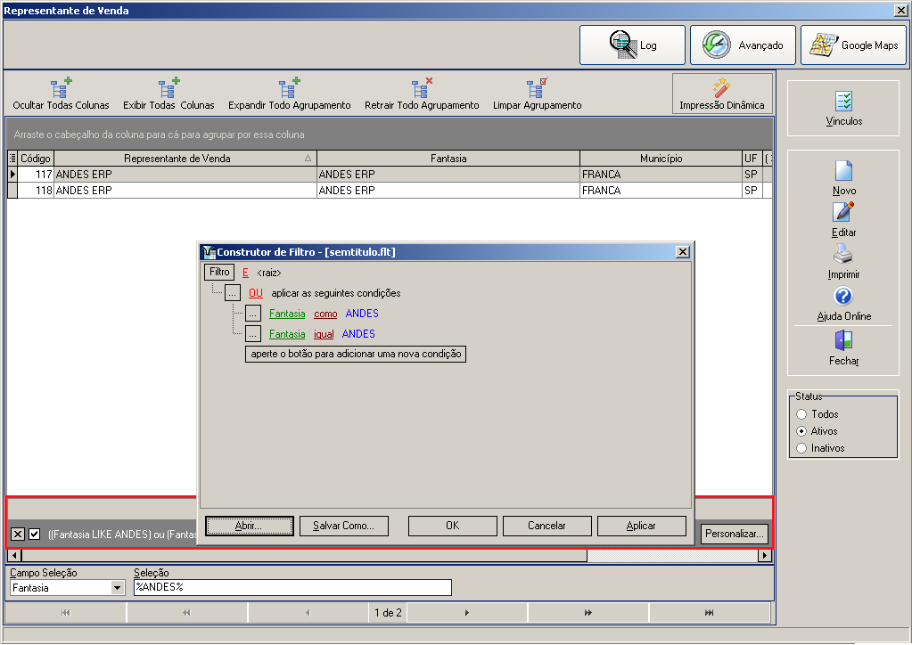This screenshot has width=912, height=645.
Task: Click the Seleção text input field
Action: click(x=292, y=587)
